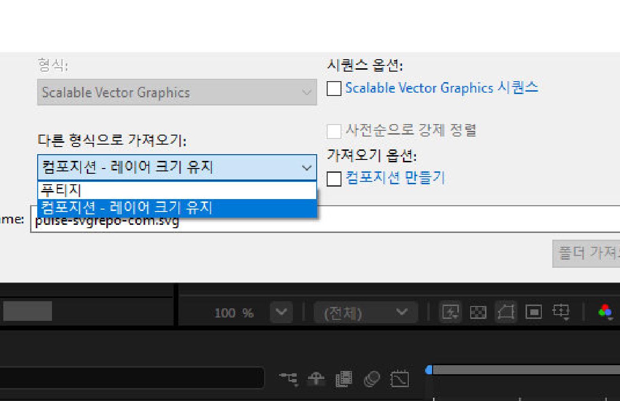Toggle Mask and Shape Path Visibility
The width and height of the screenshot is (620, 401).
tap(506, 312)
